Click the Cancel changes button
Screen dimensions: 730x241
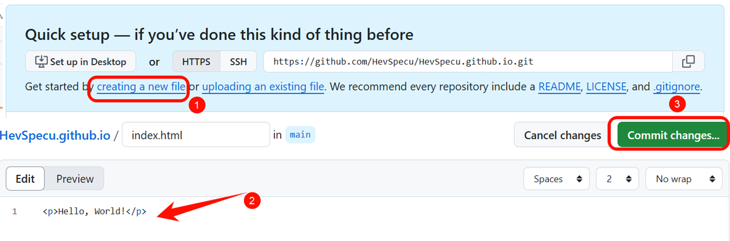(x=562, y=135)
